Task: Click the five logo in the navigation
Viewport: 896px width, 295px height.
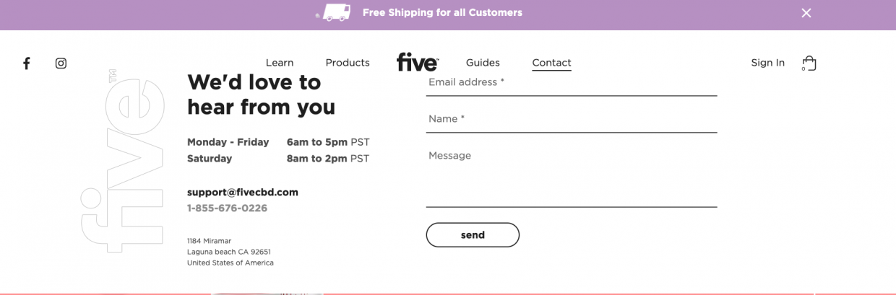Action: click(417, 62)
